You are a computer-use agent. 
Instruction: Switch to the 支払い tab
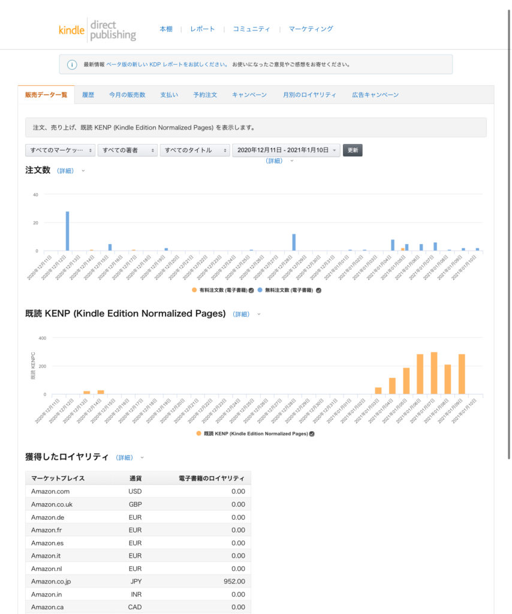[x=169, y=95]
